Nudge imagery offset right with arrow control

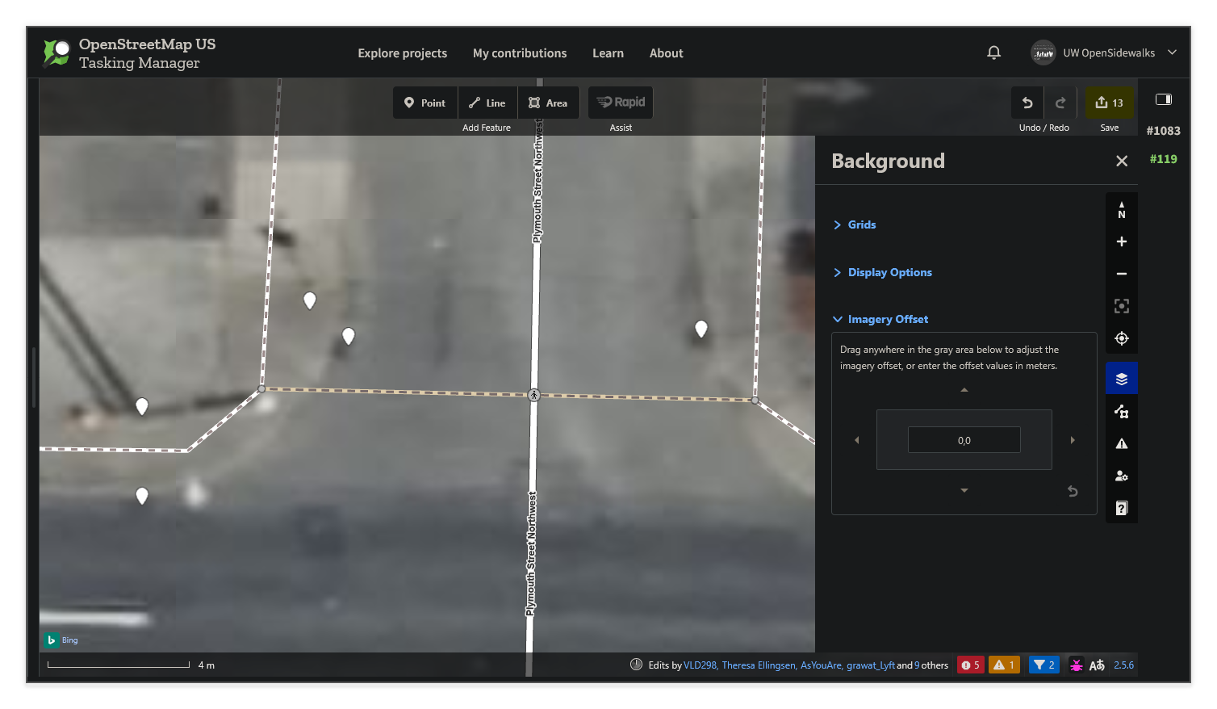pos(1073,439)
